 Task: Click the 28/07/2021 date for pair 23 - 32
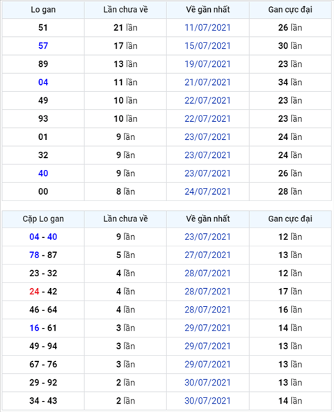coord(207,274)
